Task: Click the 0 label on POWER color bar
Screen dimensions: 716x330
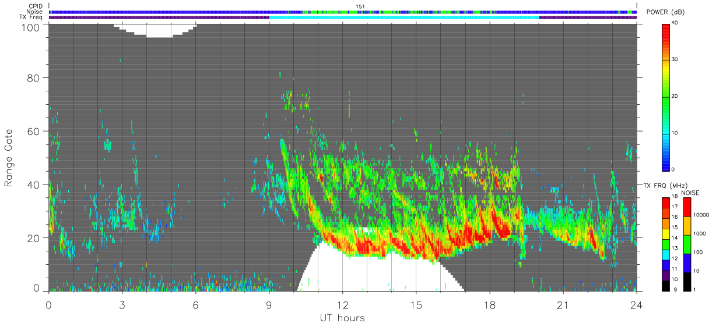Action: pyautogui.click(x=673, y=169)
